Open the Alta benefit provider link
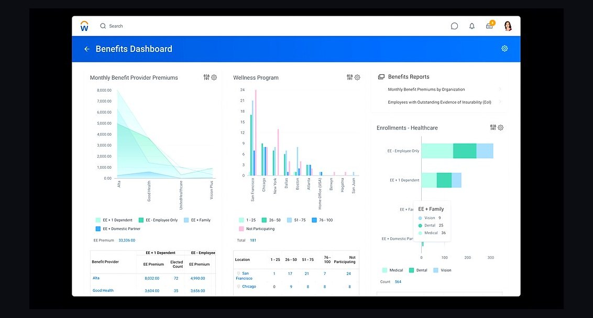 point(96,278)
